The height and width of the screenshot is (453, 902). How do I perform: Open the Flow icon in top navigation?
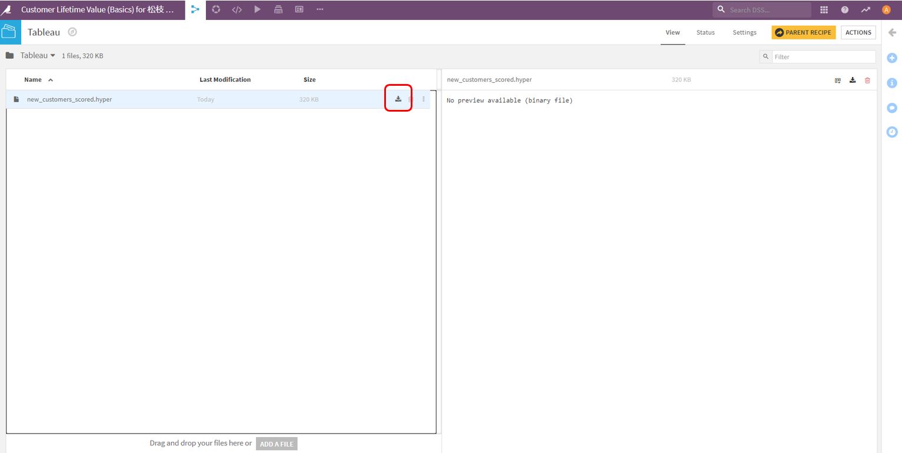point(195,9)
